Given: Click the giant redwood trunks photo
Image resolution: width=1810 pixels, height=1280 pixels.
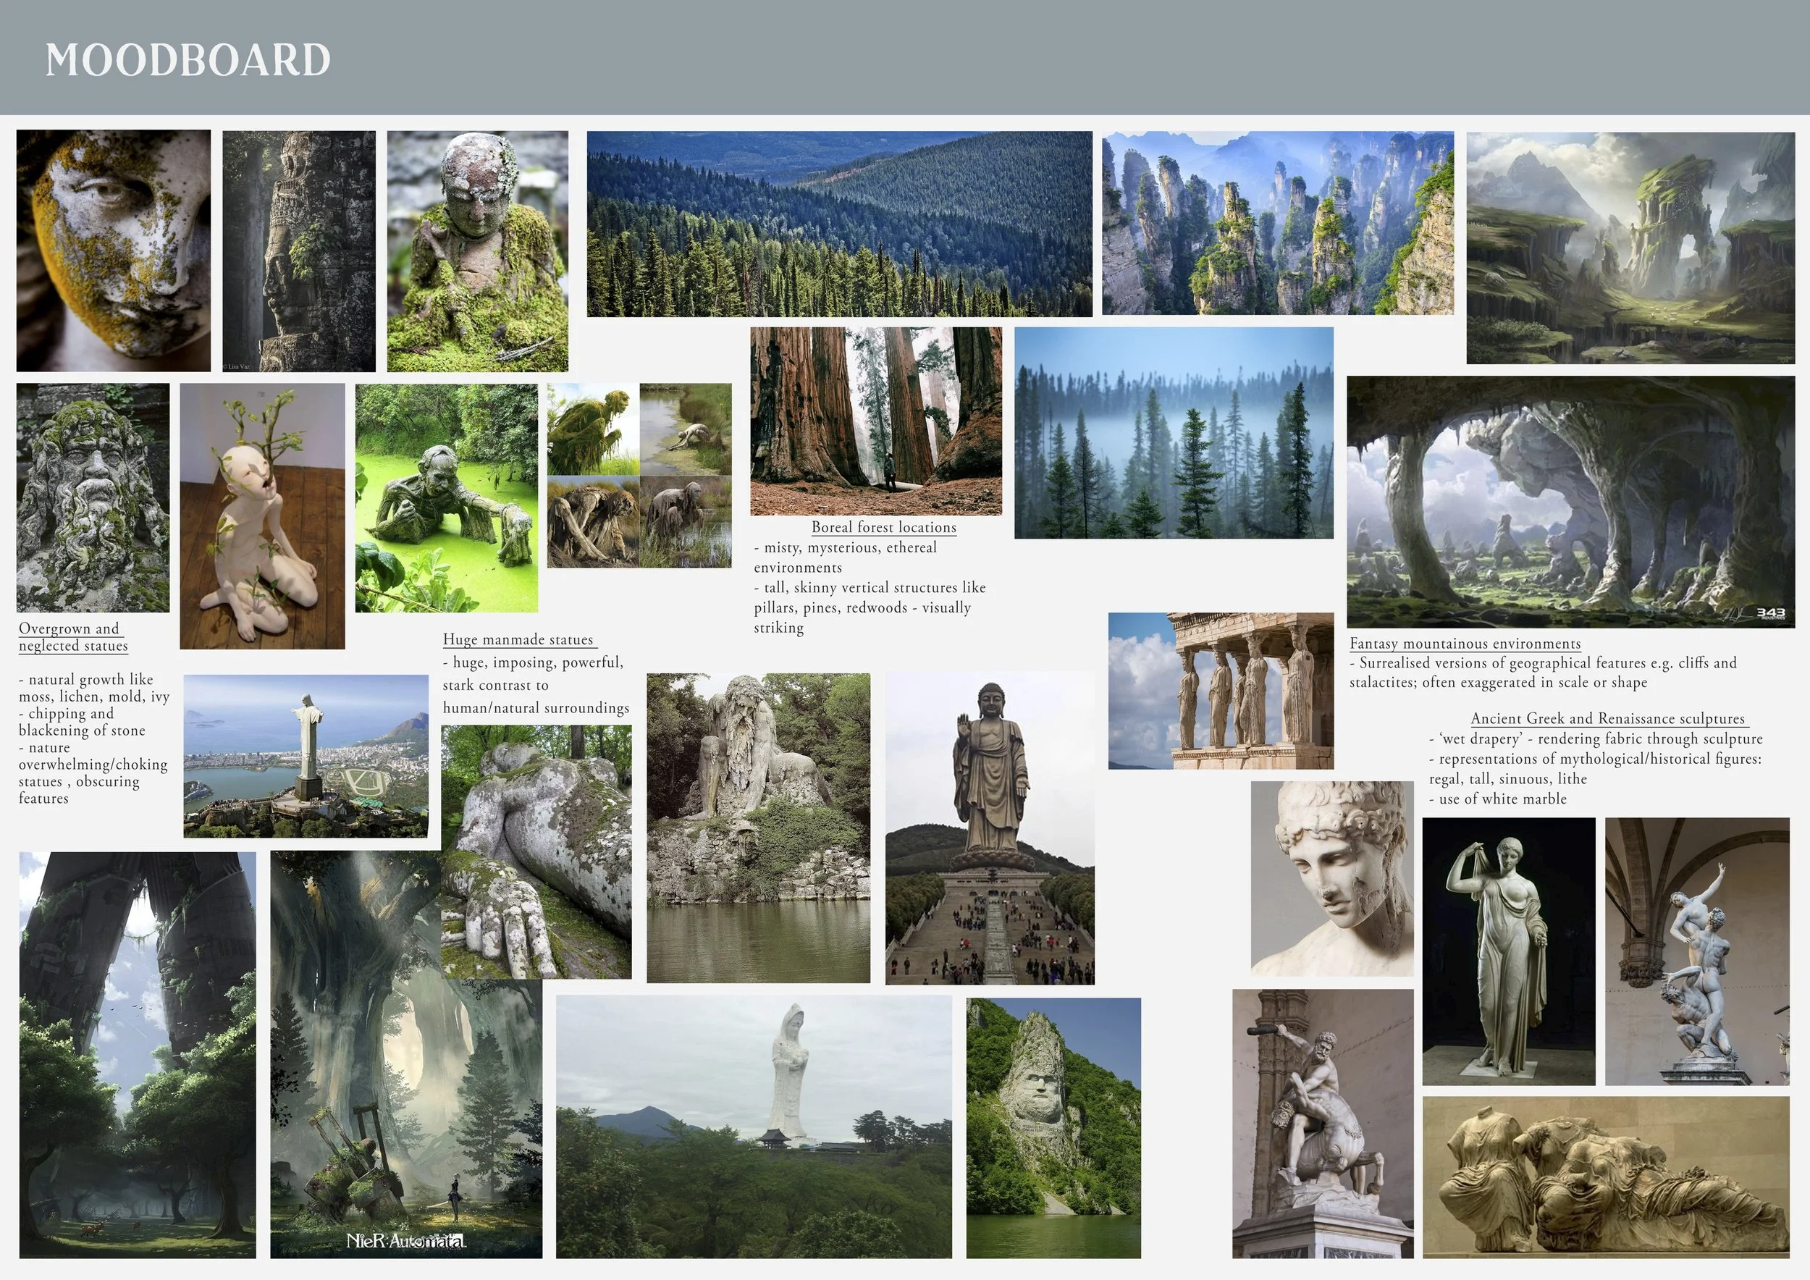Looking at the screenshot, I should 875,421.
